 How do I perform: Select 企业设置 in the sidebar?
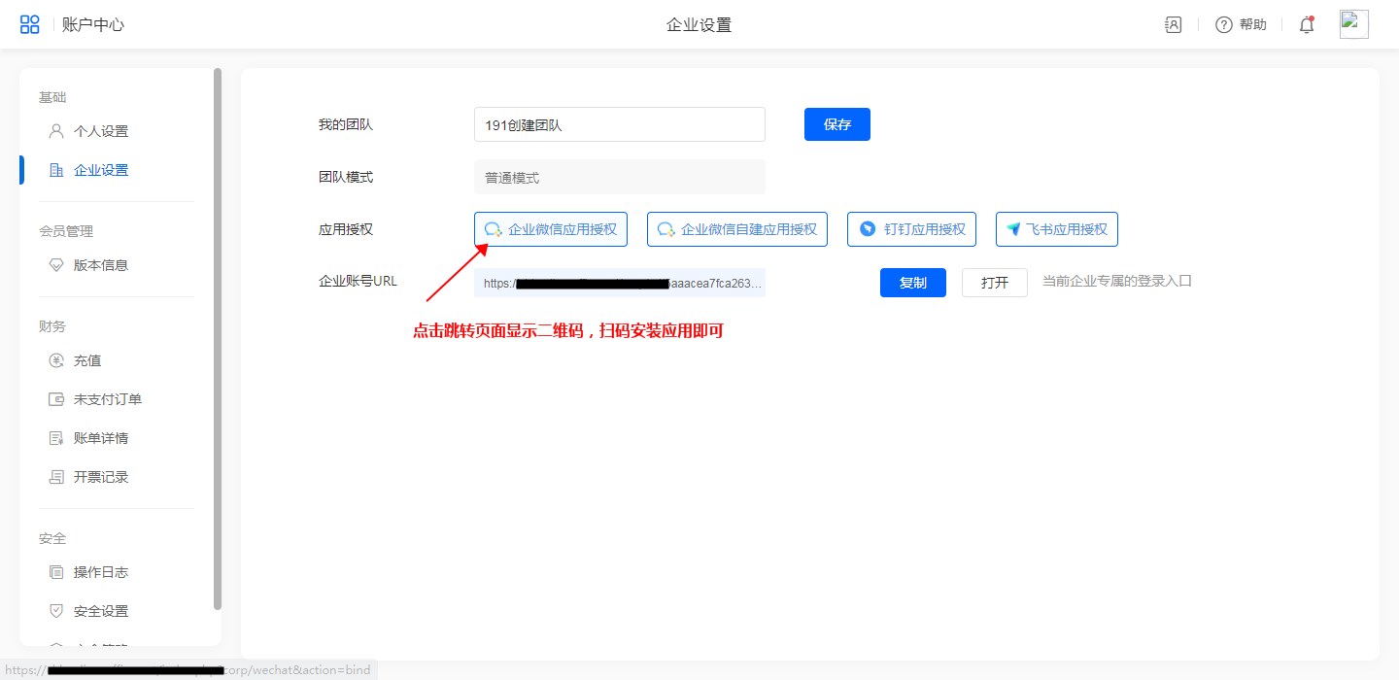click(100, 170)
